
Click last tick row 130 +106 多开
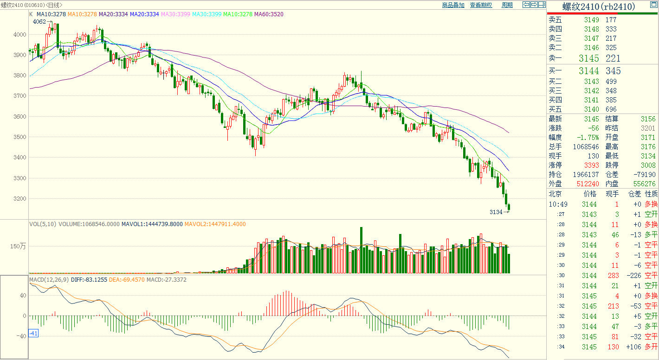point(603,347)
